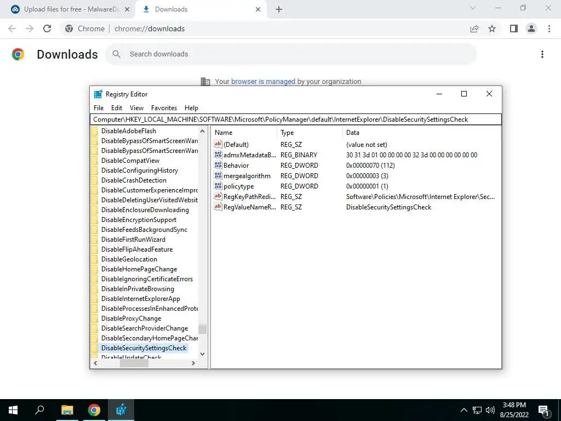The image size is (561, 421).
Task: Reload the downloads page
Action: pos(47,29)
